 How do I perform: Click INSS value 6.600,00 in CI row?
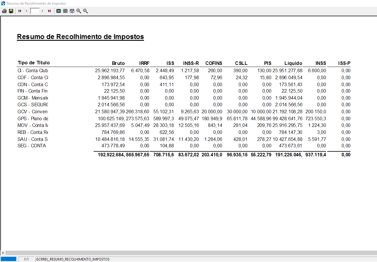tap(317, 70)
